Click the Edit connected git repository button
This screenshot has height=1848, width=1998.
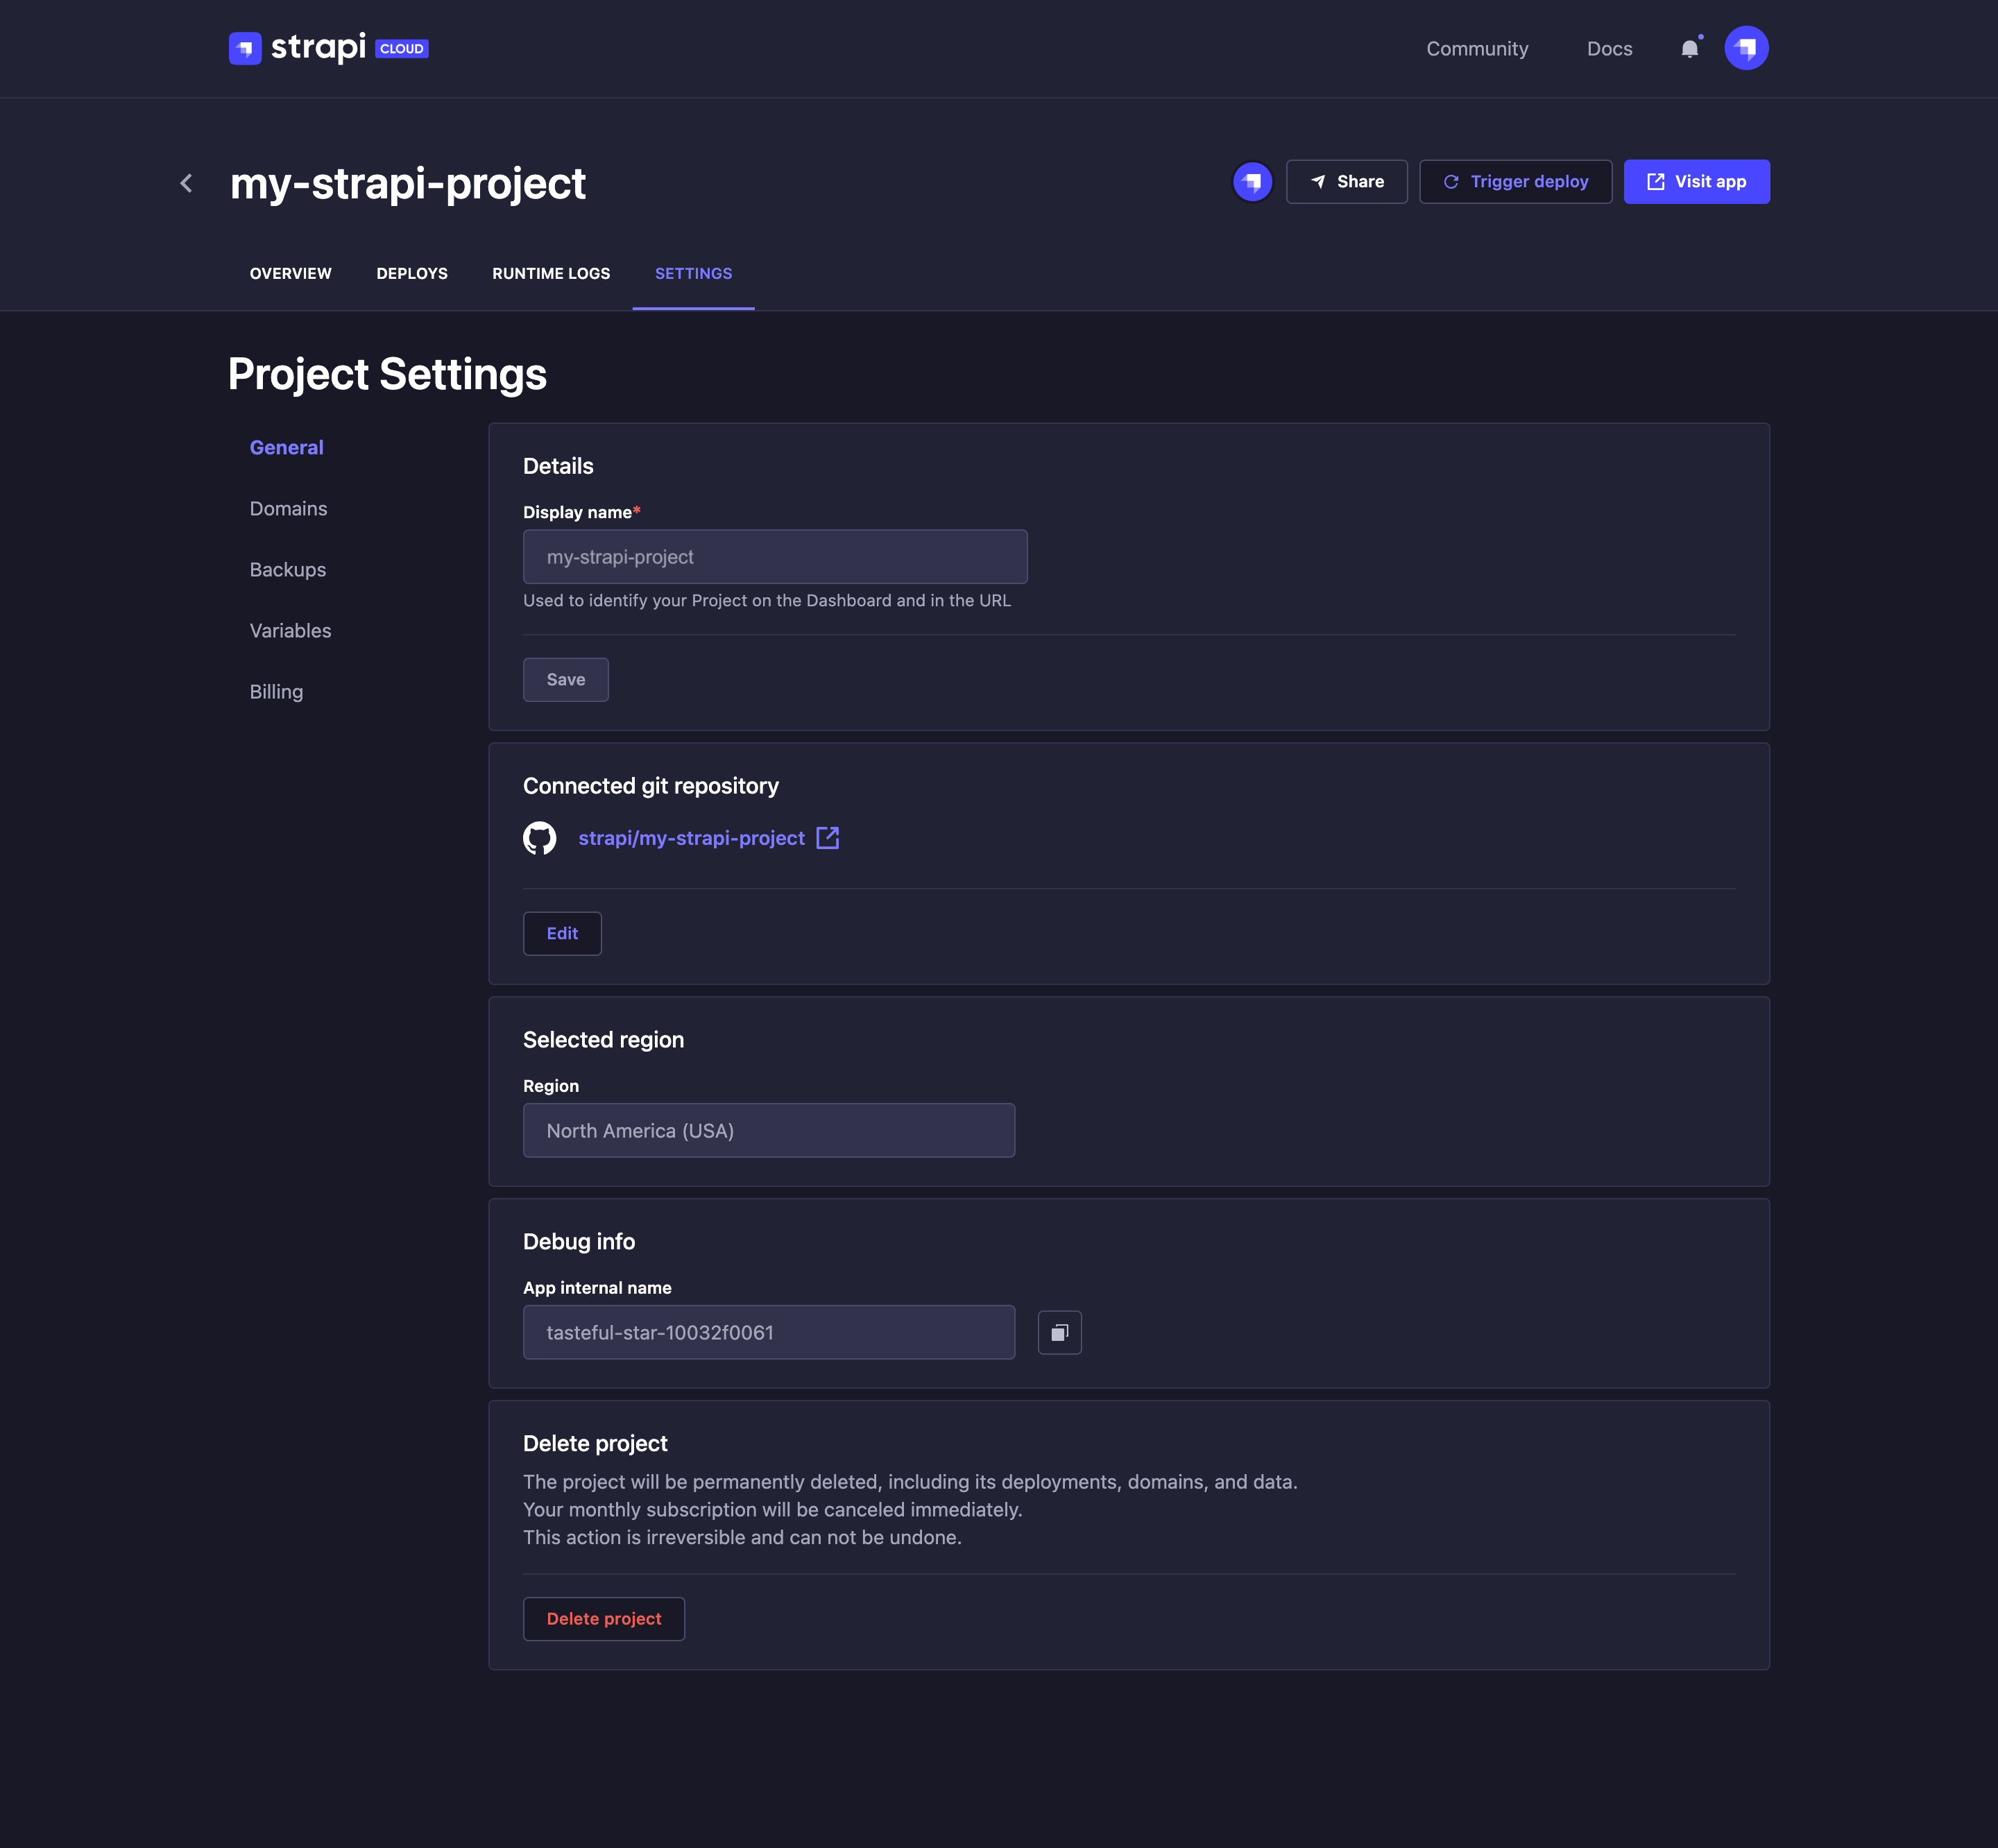pyautogui.click(x=562, y=931)
